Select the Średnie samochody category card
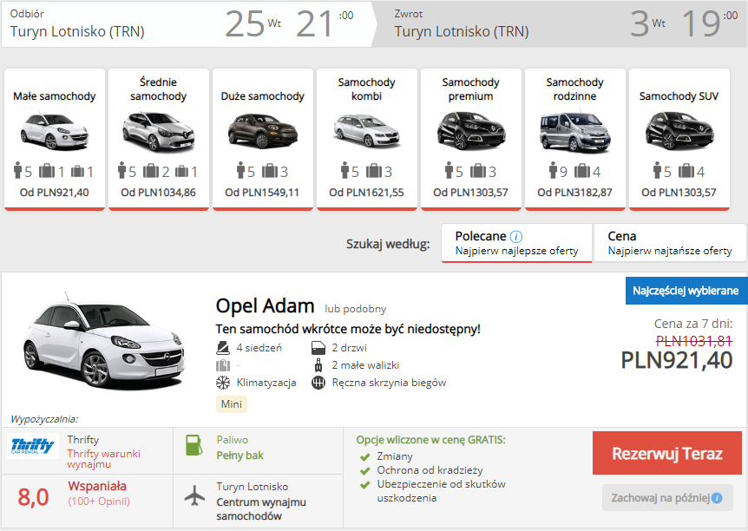 click(159, 139)
